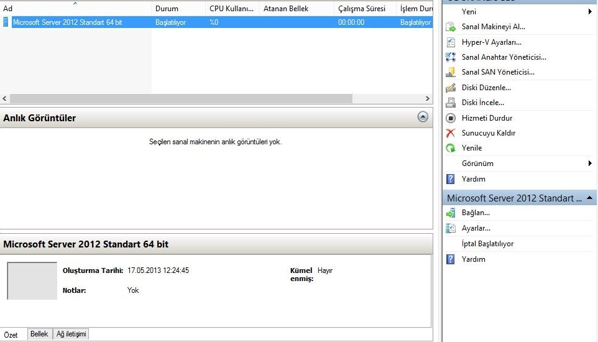Select Sunucuyu Kaldır action
Image resolution: width=598 pixels, height=342 pixels.
488,133
